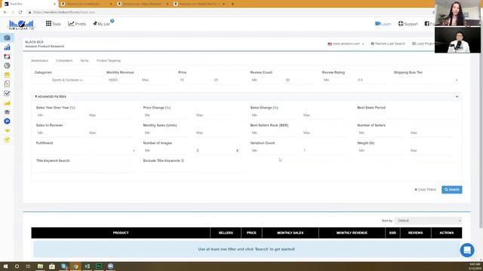Open File Explorer from the taskbar
Screen dimensions: 483x271
[40, 266]
